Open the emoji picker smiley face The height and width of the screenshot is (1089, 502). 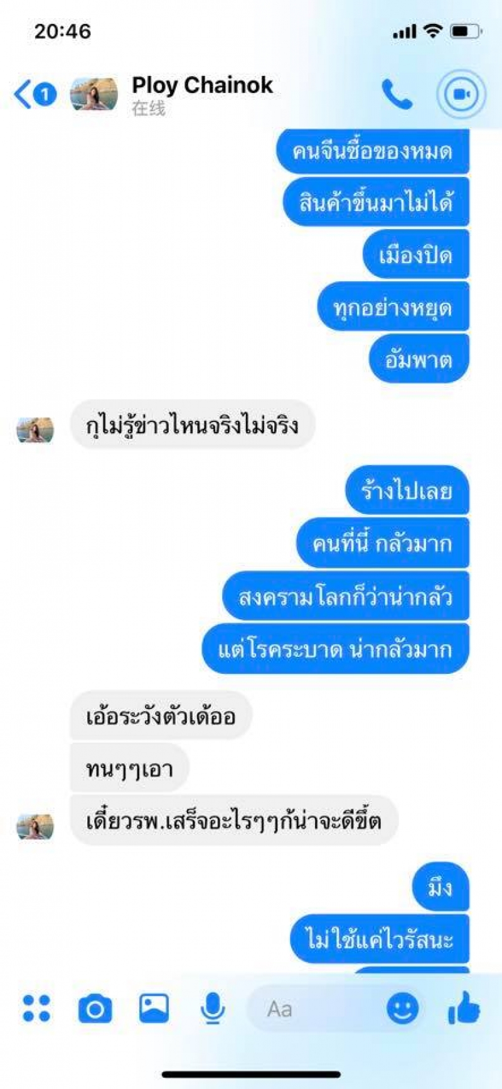coord(402,1009)
